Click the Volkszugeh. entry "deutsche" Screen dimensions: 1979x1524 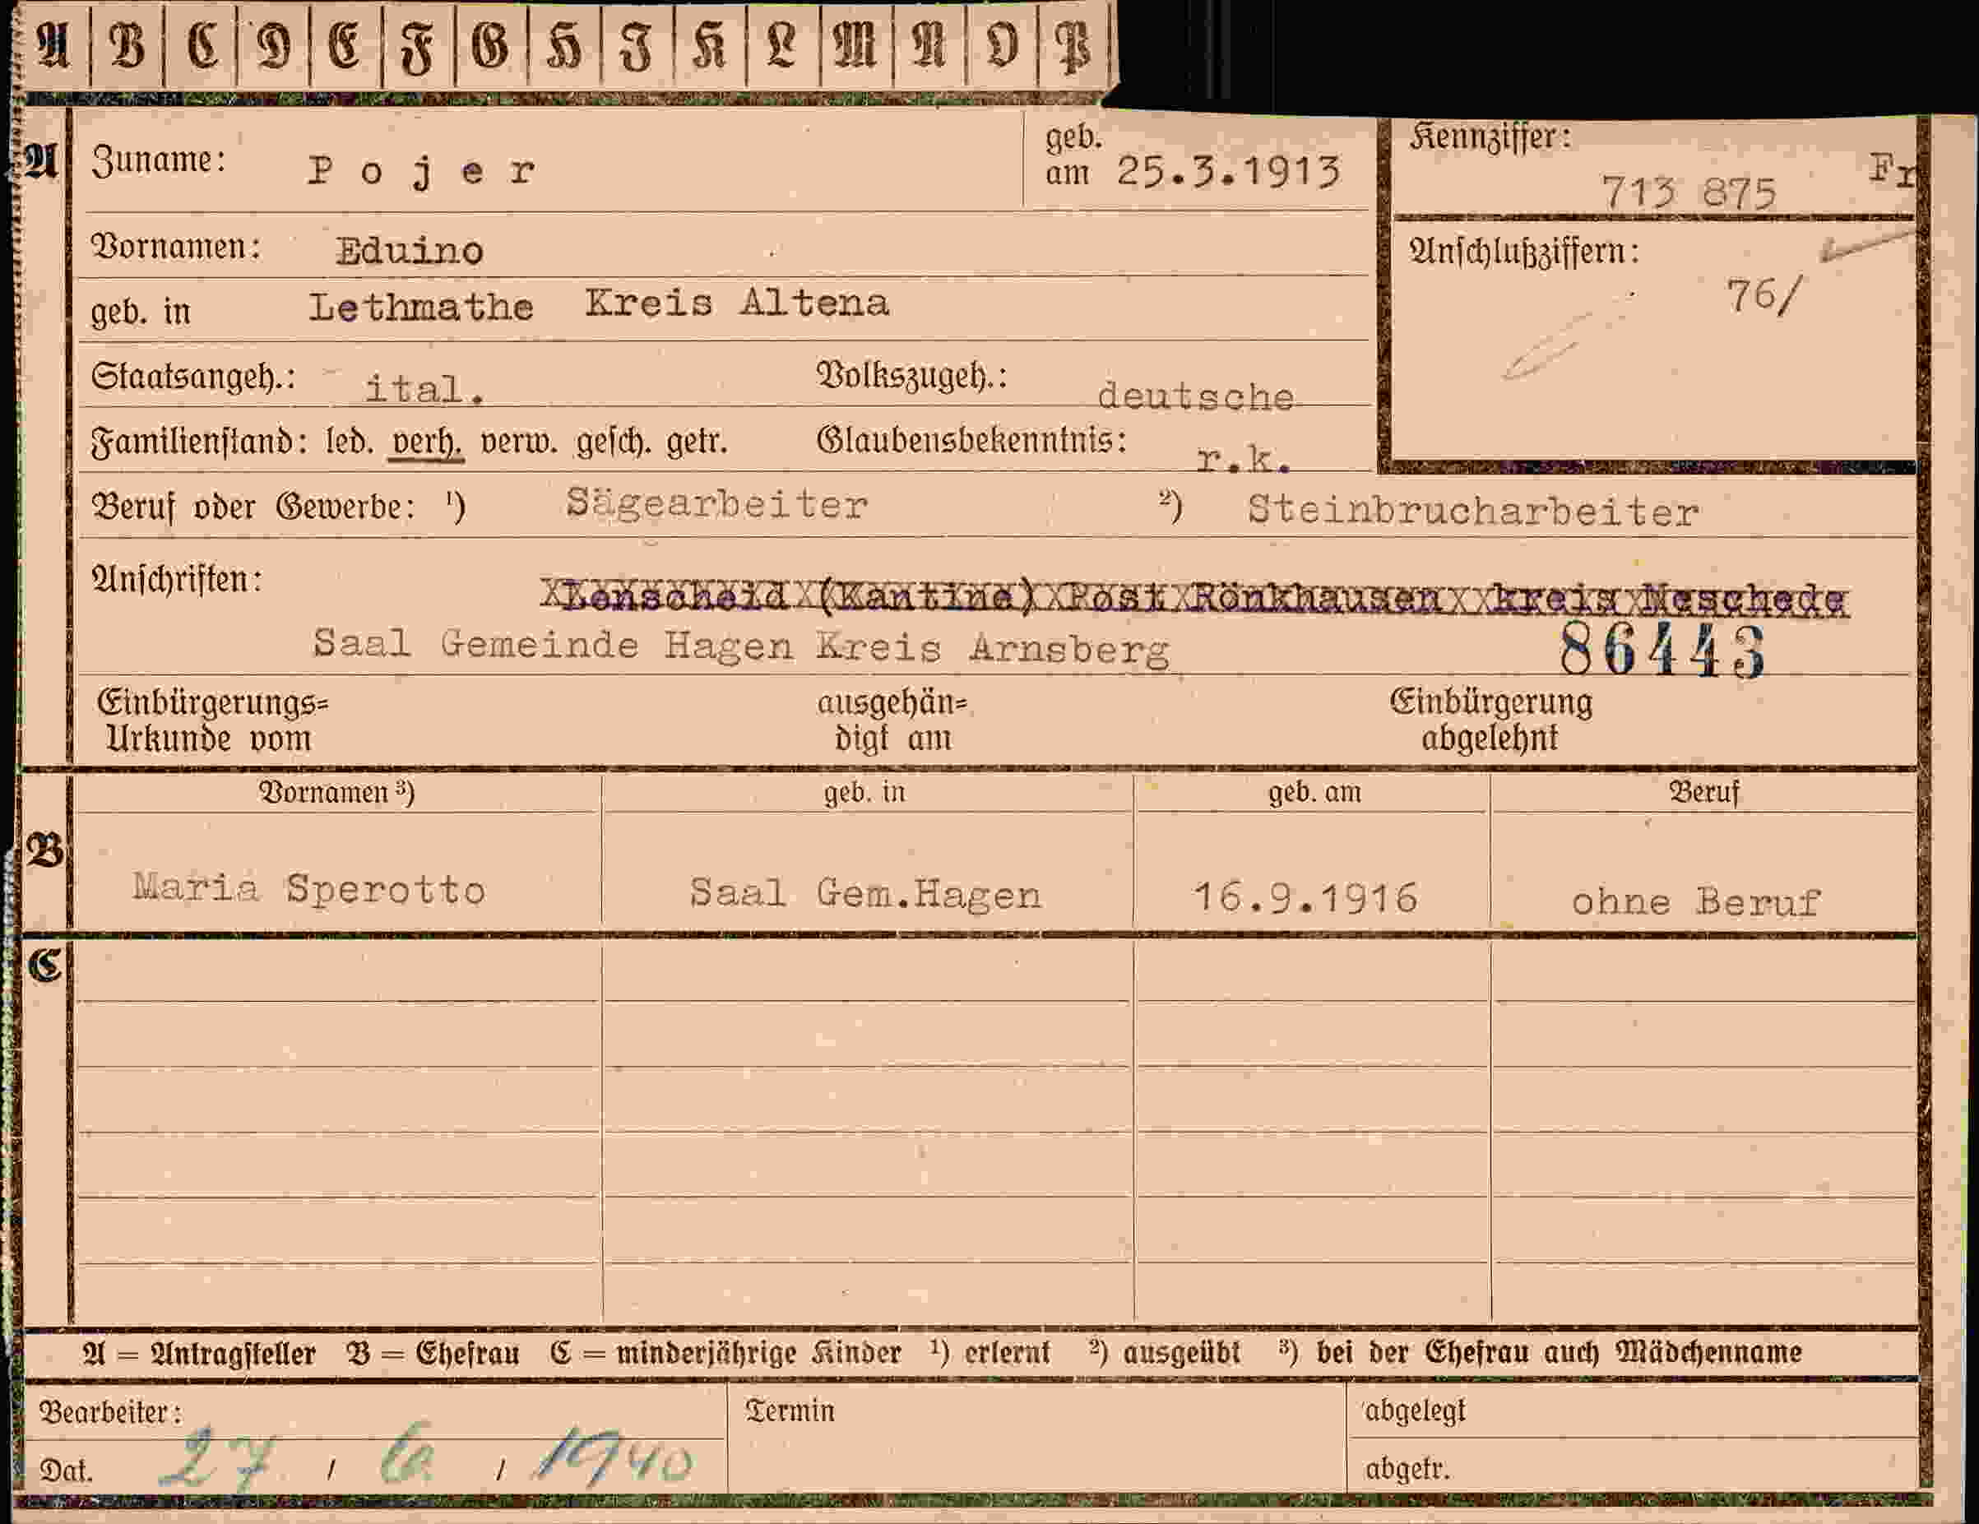[1195, 397]
